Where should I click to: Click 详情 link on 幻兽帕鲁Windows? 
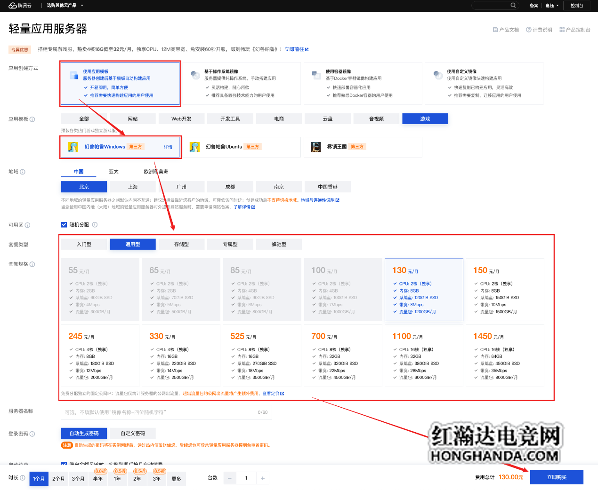[x=168, y=147]
